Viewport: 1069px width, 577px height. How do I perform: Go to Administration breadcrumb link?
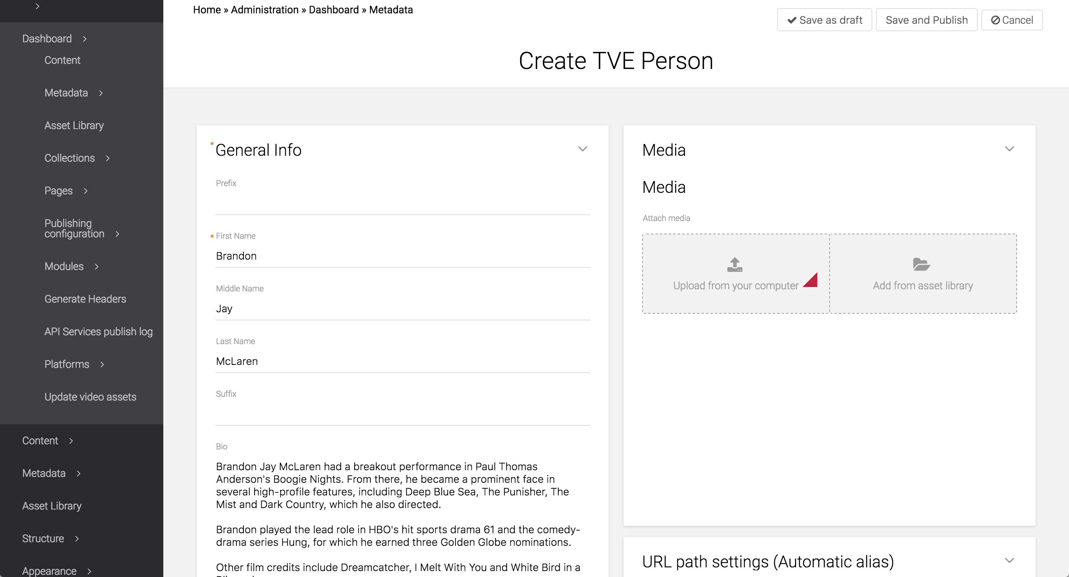[264, 10]
